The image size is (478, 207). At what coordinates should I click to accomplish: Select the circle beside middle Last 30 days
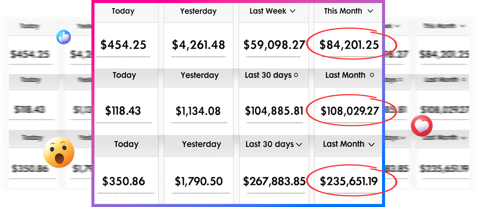click(296, 75)
